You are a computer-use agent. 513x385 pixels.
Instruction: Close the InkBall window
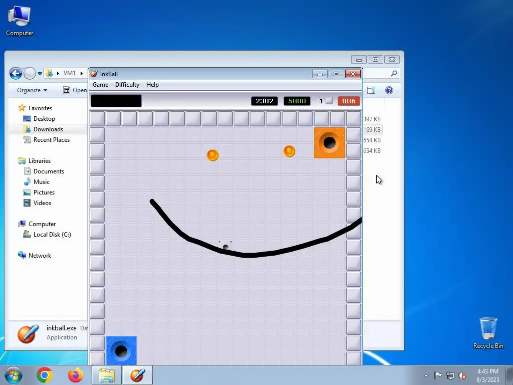(x=353, y=74)
